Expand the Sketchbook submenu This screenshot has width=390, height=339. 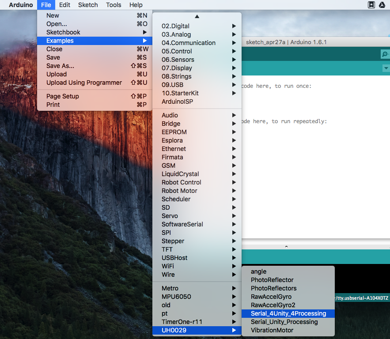pyautogui.click(x=95, y=32)
